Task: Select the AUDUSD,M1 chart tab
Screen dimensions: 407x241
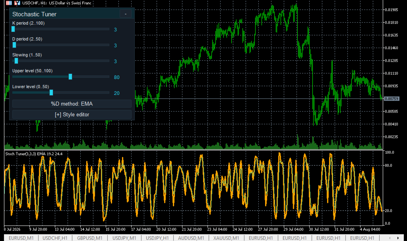Action: click(x=191, y=238)
